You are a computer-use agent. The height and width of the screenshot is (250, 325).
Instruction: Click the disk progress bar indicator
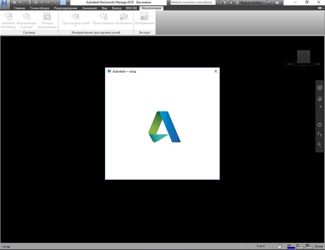point(300,246)
